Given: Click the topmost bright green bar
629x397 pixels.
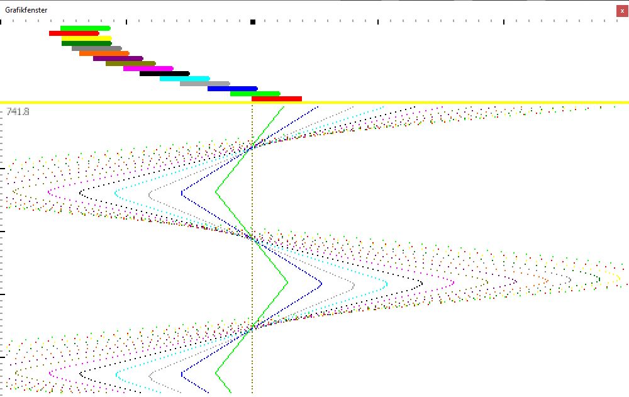Looking at the screenshot, I should pos(85,28).
